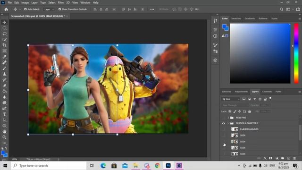302x170 pixels.
Task: Switch to the Adjustments tab
Action: [241, 92]
